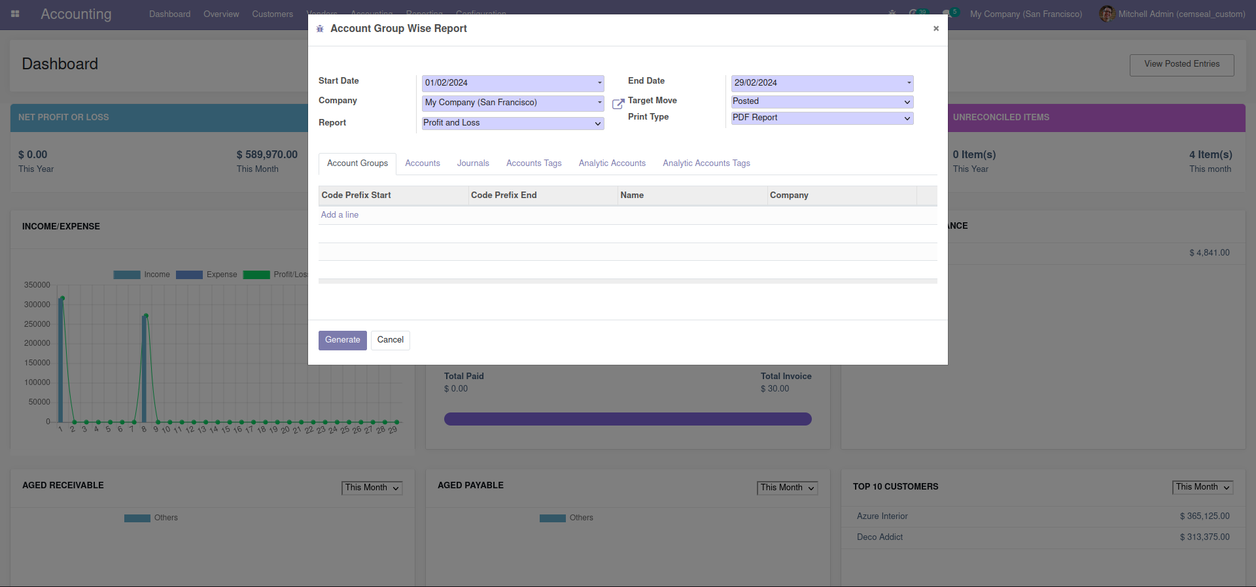Toggle Income legend swatch in chart
Image resolution: width=1256 pixels, height=587 pixels.
tap(127, 275)
